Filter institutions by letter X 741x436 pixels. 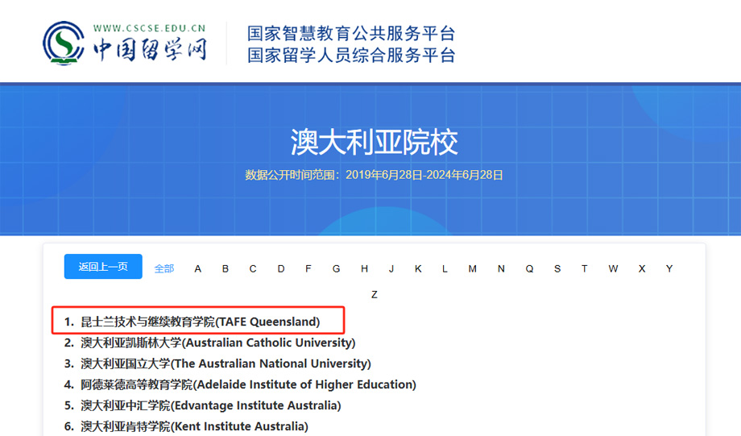(642, 268)
